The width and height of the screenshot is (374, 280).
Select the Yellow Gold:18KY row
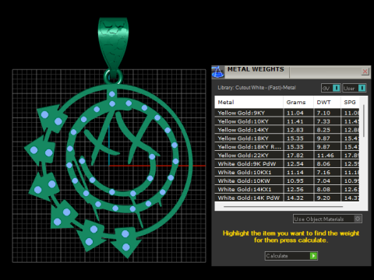tap(288, 138)
